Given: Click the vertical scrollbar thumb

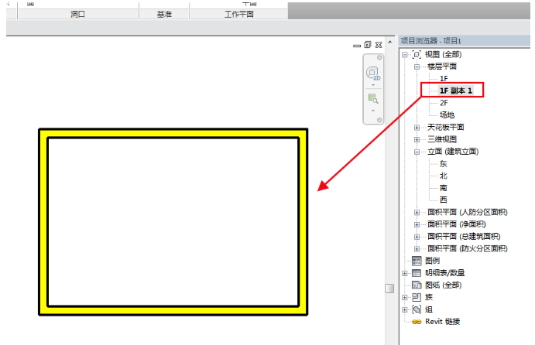Looking at the screenshot, I should [x=389, y=289].
